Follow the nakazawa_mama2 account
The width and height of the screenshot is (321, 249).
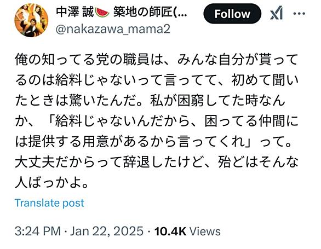[232, 14]
